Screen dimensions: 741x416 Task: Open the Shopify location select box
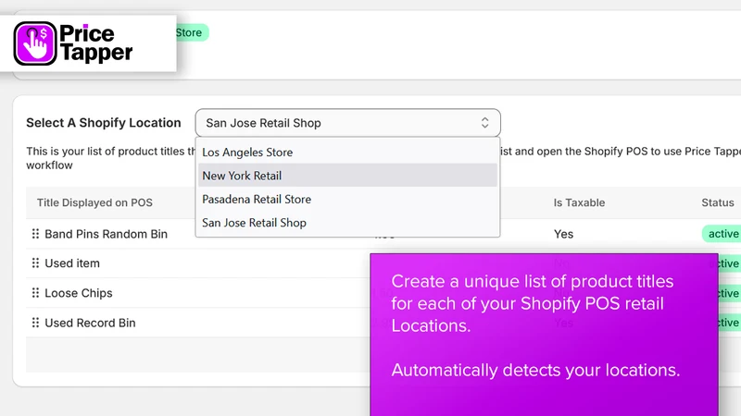348,123
